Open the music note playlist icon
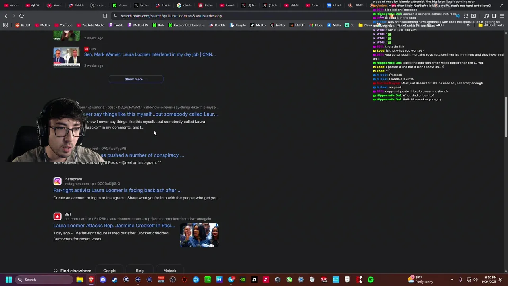The image size is (508, 286). tap(487, 16)
